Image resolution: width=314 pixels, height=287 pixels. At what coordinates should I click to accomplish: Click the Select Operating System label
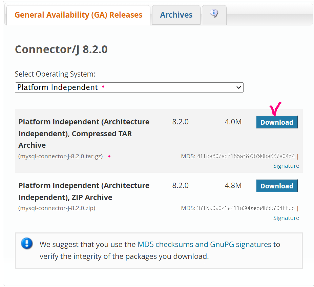click(x=55, y=74)
